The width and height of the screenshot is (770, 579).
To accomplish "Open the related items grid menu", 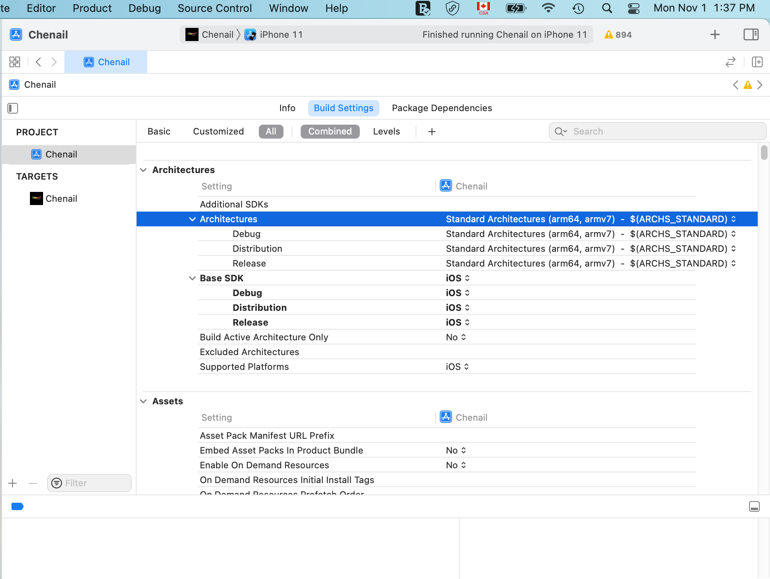I will pyautogui.click(x=15, y=62).
